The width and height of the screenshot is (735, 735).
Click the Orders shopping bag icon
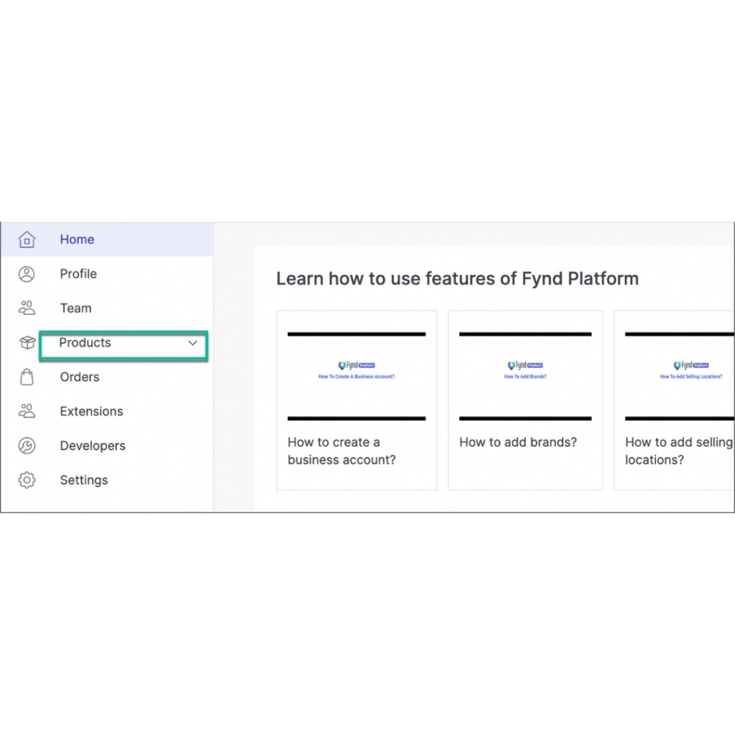(27, 378)
